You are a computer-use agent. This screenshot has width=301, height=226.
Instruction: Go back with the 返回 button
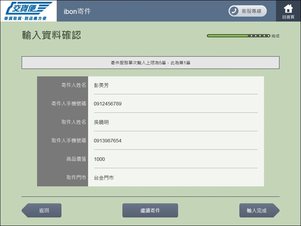[42, 211]
